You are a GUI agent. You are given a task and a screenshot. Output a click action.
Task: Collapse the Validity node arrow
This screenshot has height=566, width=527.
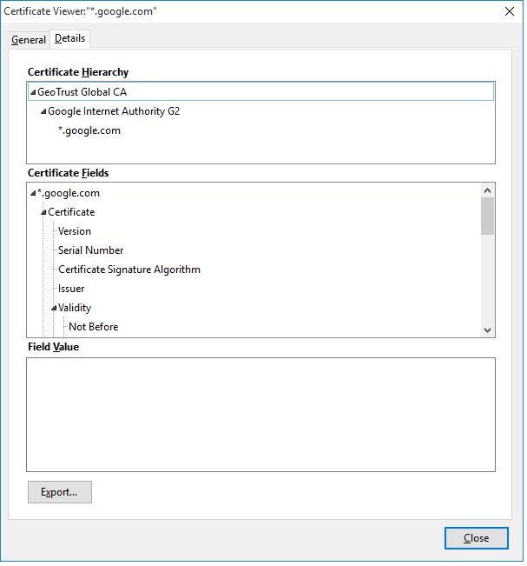click(x=54, y=308)
